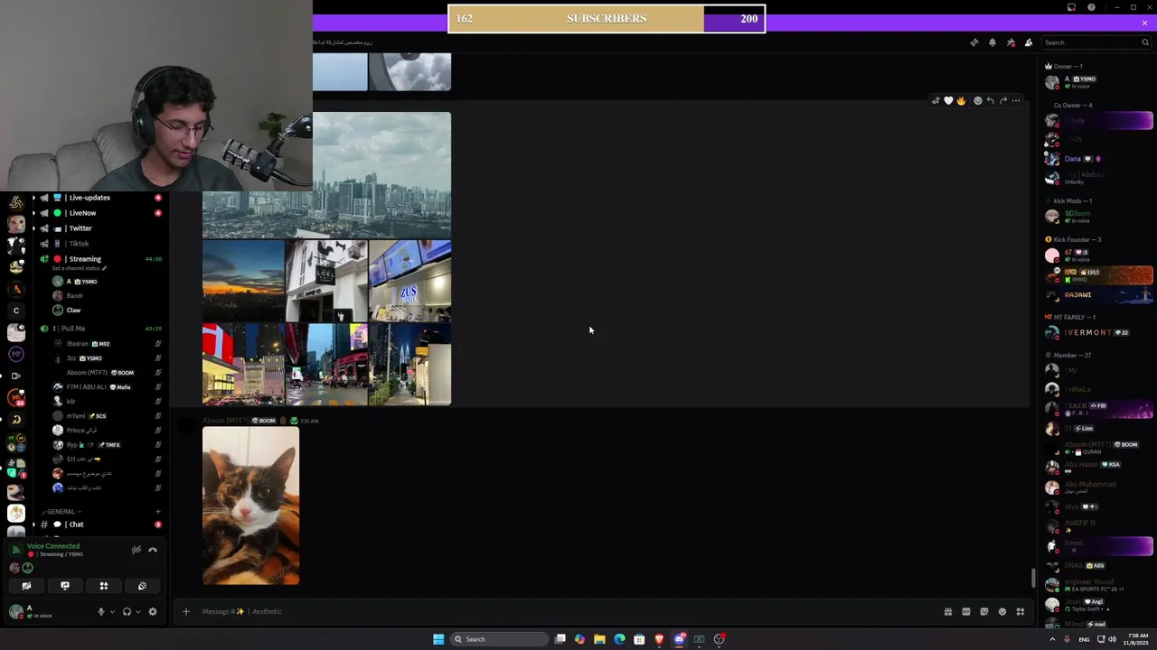The width and height of the screenshot is (1157, 650).
Task: Open headphones output options dropdown
Action: (138, 612)
